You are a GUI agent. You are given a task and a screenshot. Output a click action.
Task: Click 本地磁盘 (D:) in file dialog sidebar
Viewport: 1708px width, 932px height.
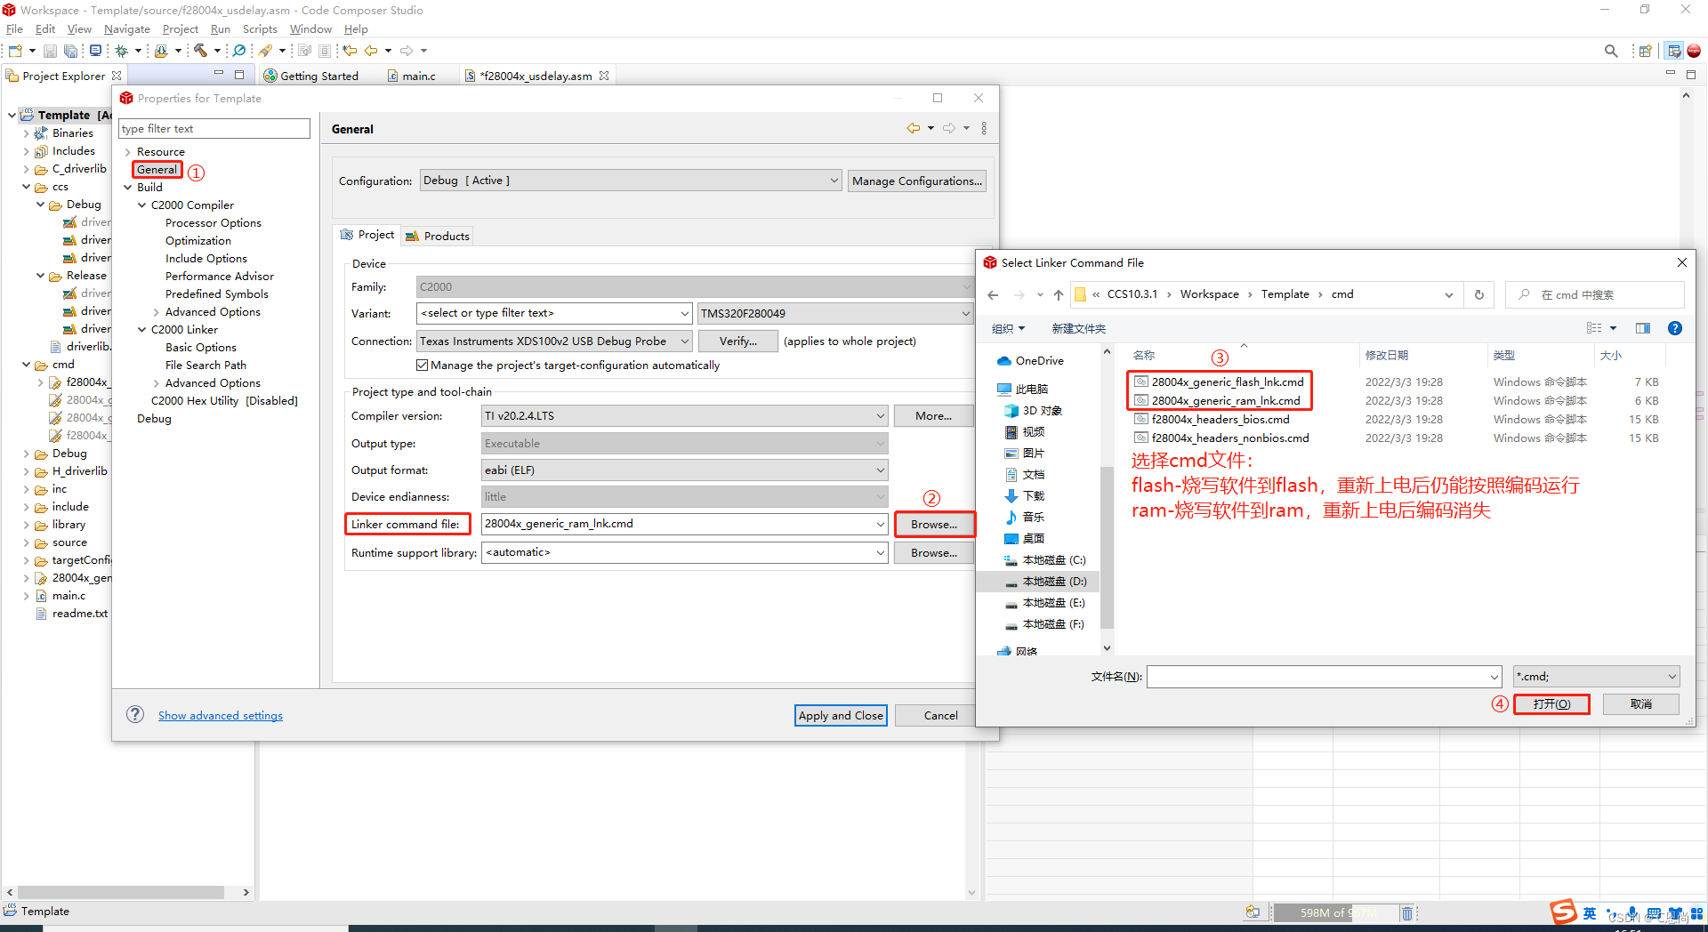point(1054,581)
